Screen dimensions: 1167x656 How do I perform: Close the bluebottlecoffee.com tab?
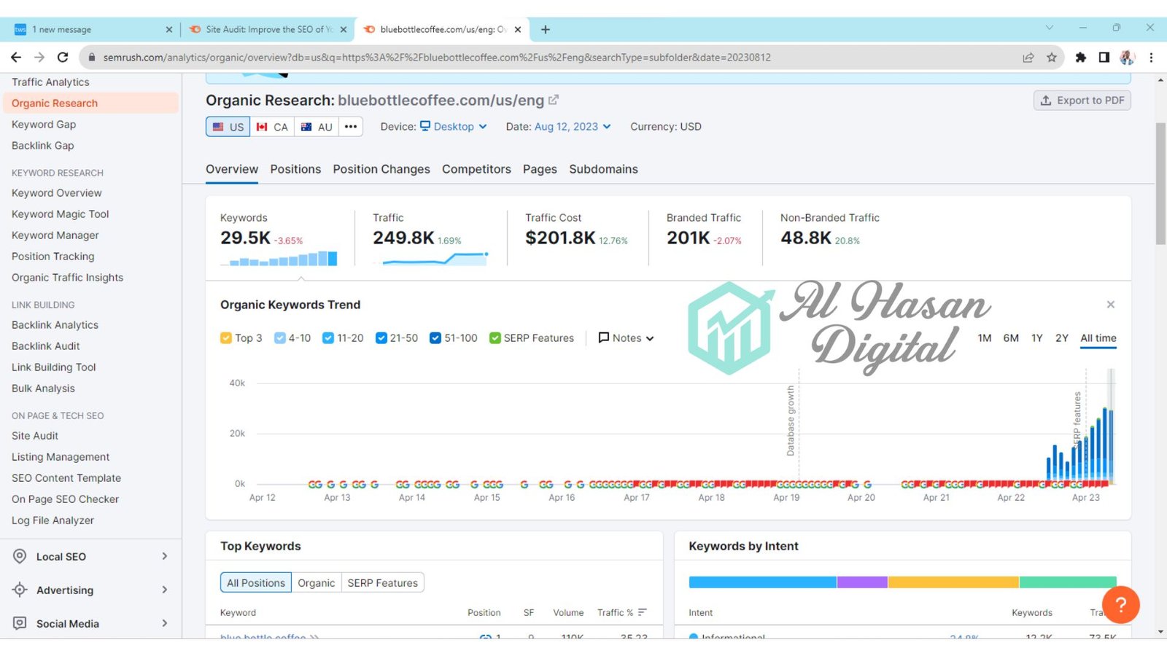coord(518,30)
